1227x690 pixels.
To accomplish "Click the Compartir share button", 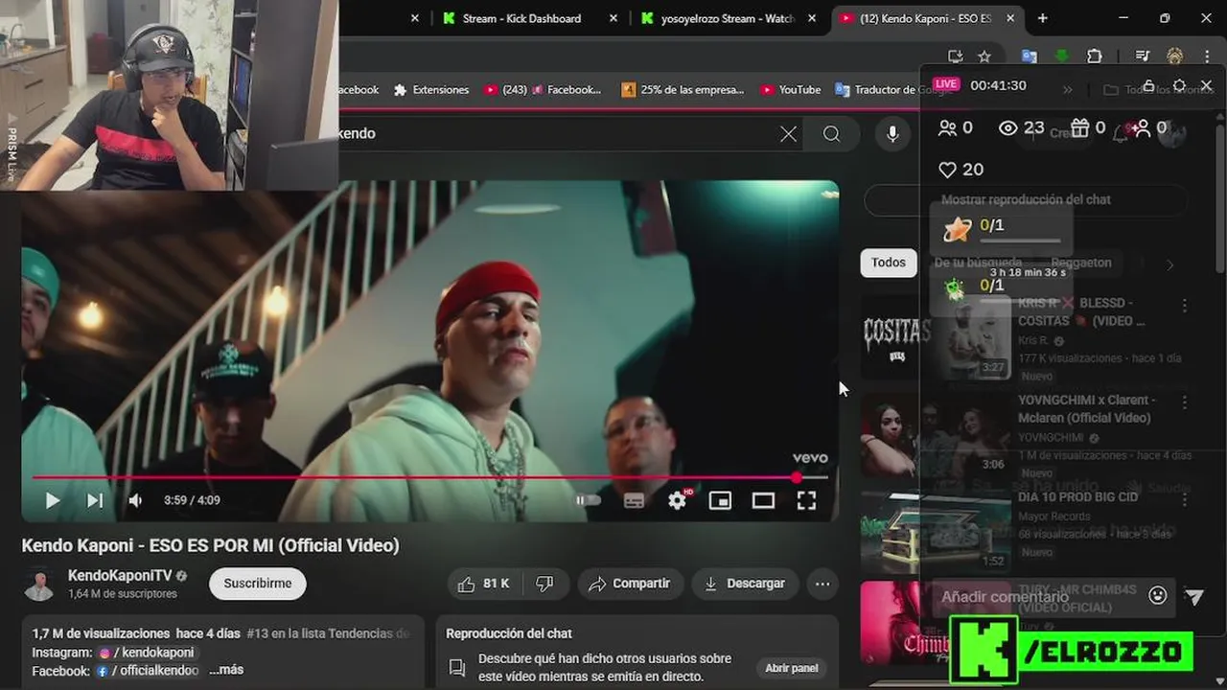I will click(630, 584).
